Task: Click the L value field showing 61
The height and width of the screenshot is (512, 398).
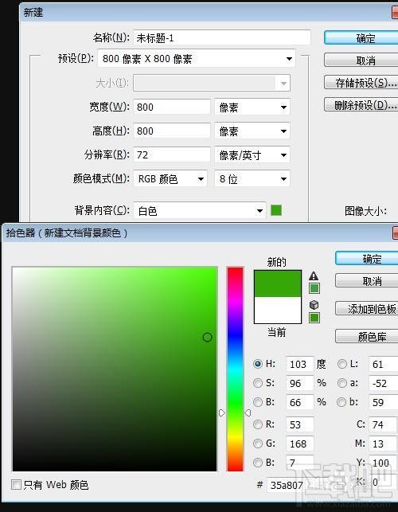Action: pos(384,364)
